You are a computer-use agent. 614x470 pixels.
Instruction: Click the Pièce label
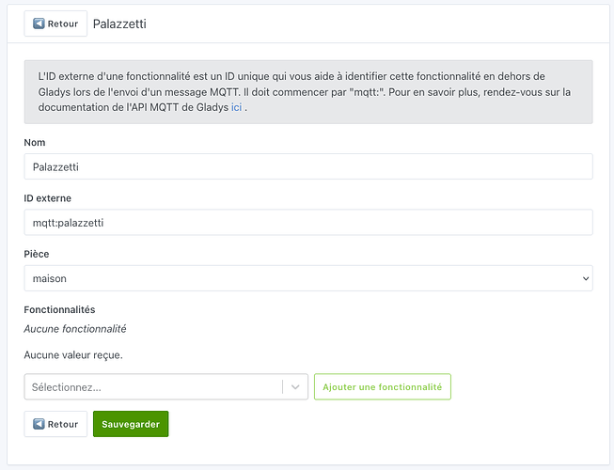(x=37, y=254)
